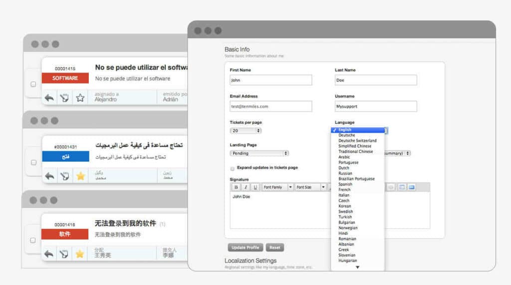Select Romanian language
The height and width of the screenshot is (285, 511).
358,239
